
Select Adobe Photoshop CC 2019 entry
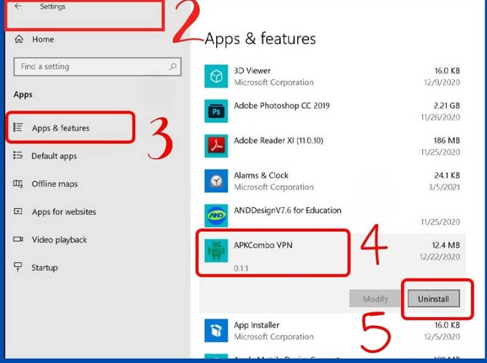click(332, 111)
